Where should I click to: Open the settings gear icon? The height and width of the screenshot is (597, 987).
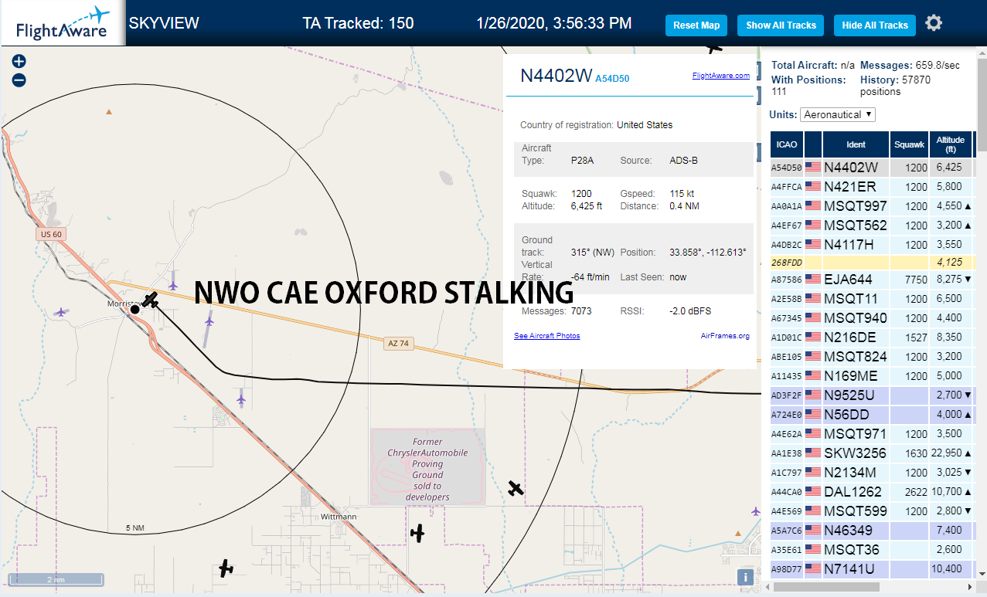coord(934,23)
